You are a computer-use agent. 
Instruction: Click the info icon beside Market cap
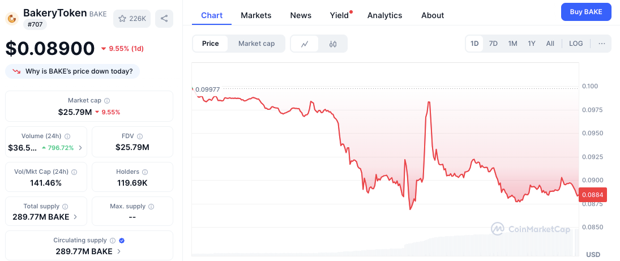(107, 101)
